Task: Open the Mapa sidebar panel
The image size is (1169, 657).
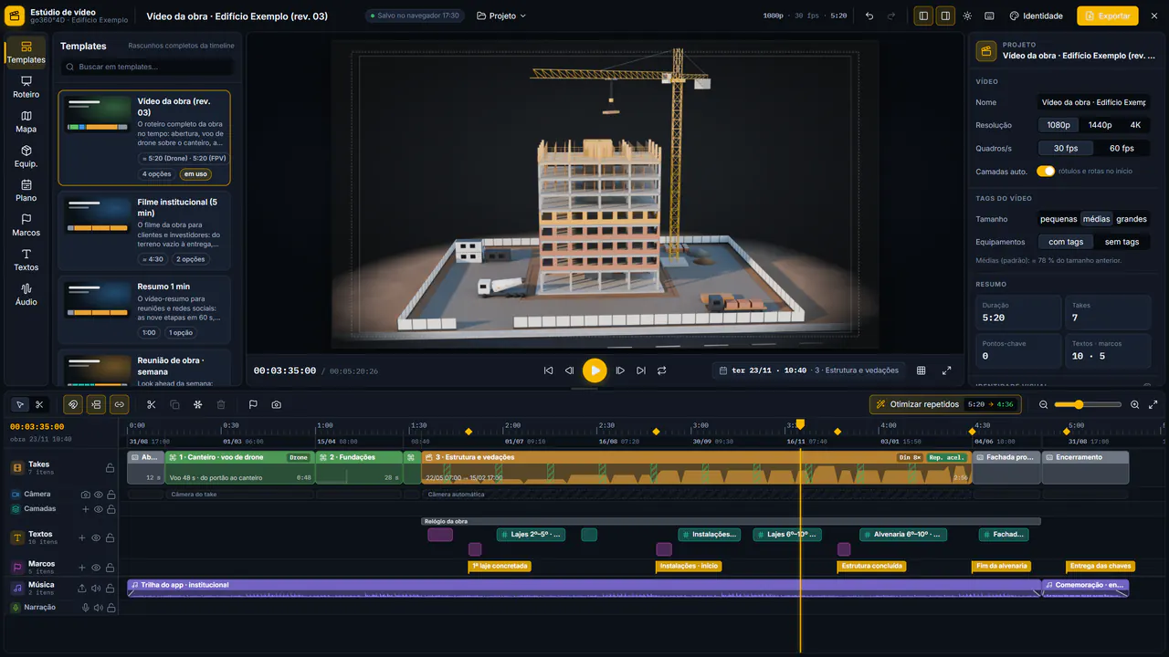Action: (x=26, y=121)
